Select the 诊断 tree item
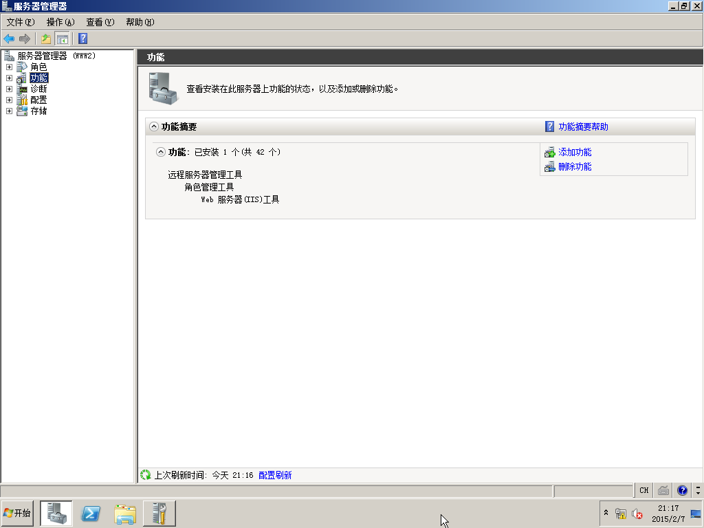The height and width of the screenshot is (528, 704). click(38, 89)
